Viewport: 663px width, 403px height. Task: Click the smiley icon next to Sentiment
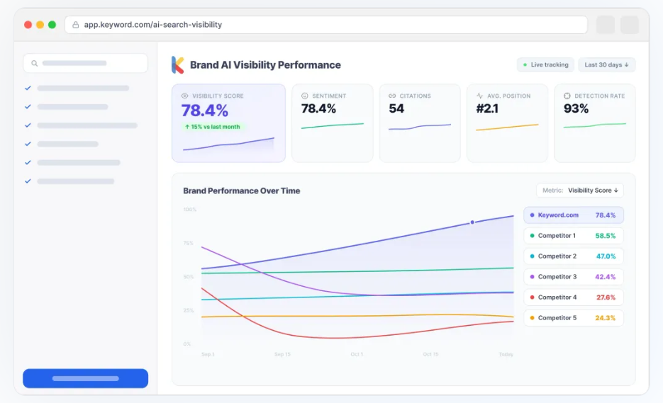(304, 96)
